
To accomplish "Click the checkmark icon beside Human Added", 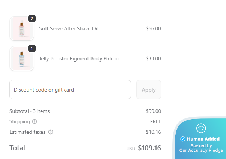I will (183, 139).
